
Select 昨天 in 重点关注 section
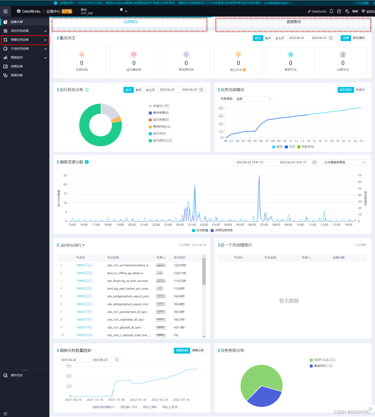point(258,38)
